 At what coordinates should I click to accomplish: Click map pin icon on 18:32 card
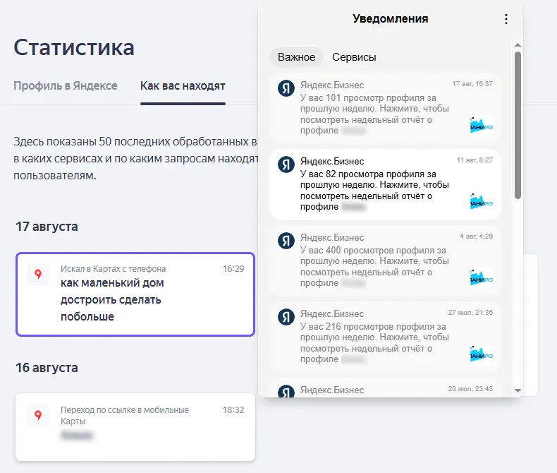[x=38, y=415]
